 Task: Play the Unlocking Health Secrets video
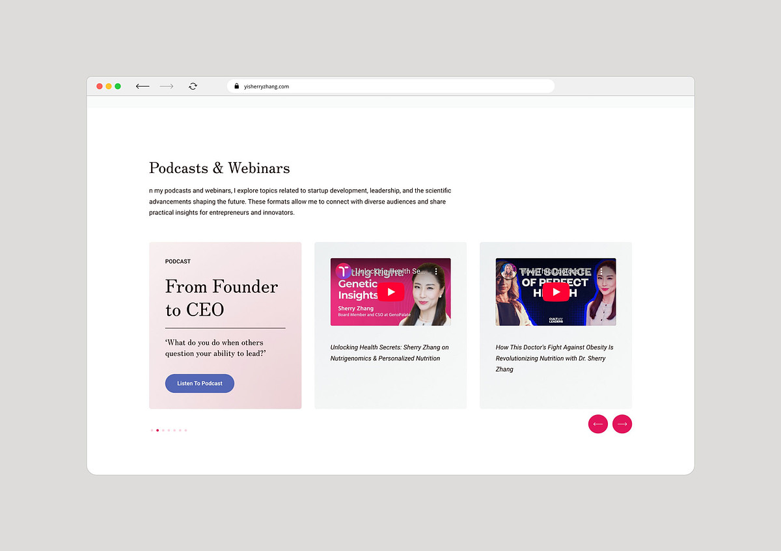(390, 292)
